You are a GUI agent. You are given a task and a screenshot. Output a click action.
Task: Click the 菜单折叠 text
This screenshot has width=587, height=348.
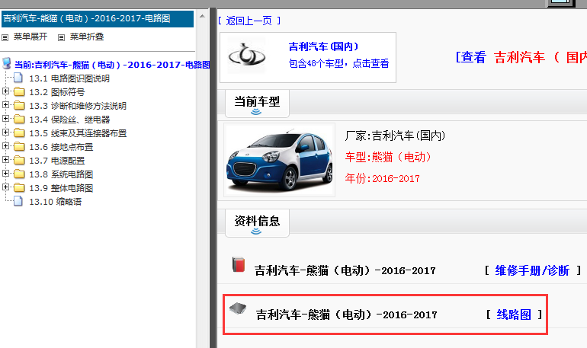point(87,37)
